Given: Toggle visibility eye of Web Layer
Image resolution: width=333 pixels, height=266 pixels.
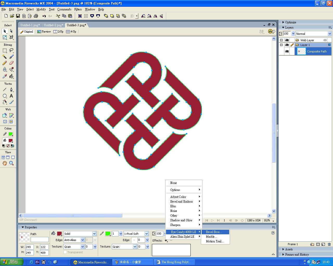Looking at the screenshot, I should click(287, 40).
